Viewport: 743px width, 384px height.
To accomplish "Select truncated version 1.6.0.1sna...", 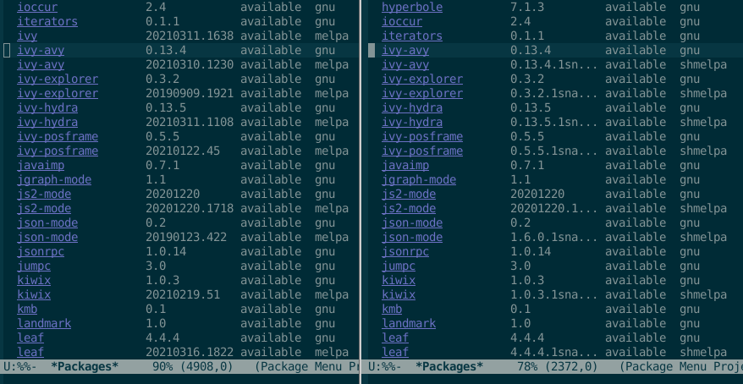I will (554, 237).
